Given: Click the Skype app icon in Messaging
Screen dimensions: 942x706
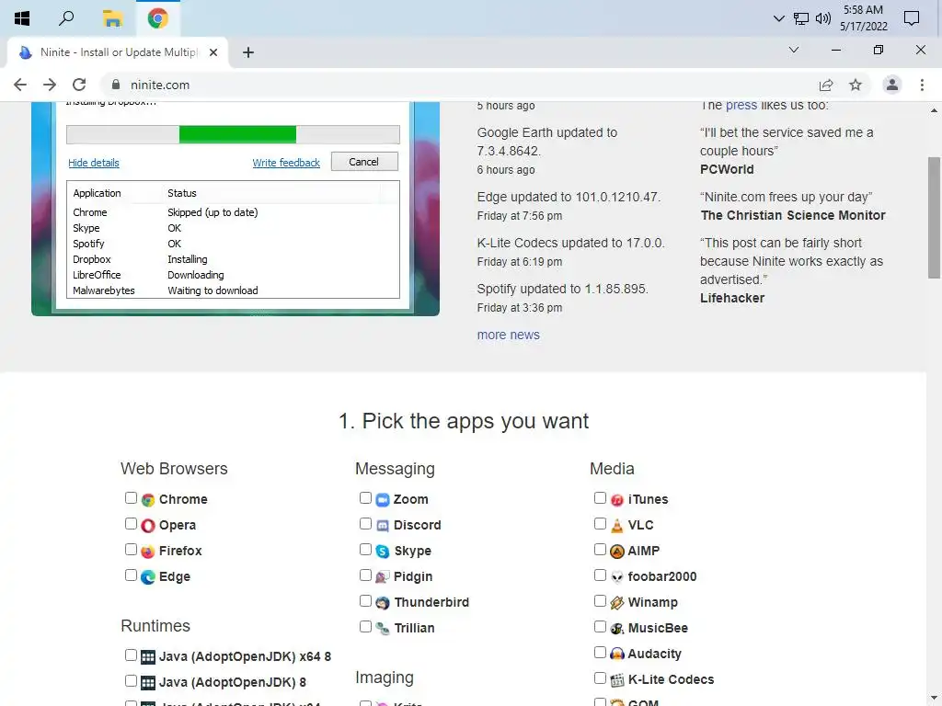Looking at the screenshot, I should [383, 552].
